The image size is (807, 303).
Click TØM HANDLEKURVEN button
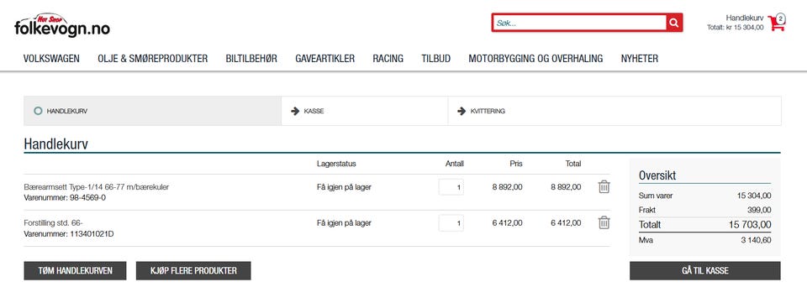click(x=75, y=270)
